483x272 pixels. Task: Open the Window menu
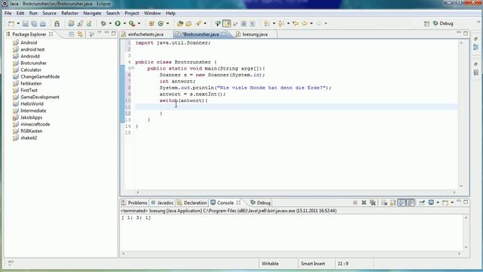pyautogui.click(x=152, y=14)
